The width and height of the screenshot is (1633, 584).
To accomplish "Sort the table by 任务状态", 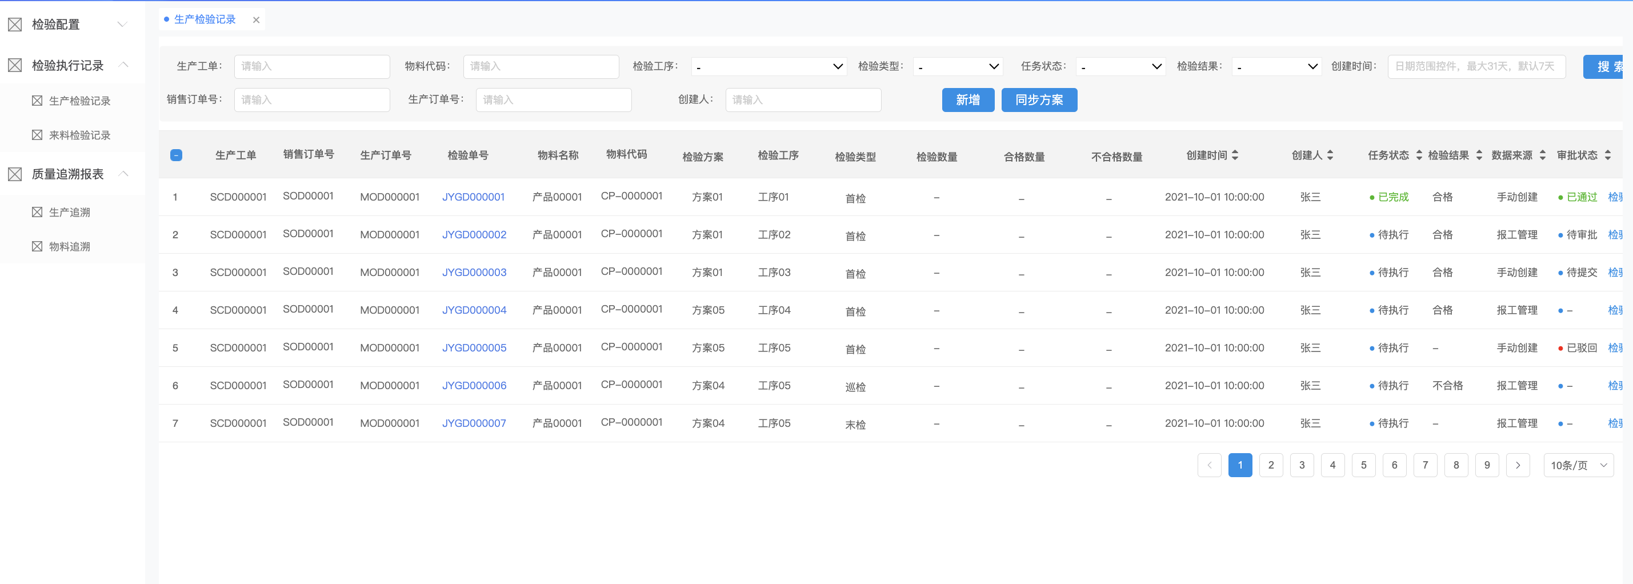I will 1419,155.
